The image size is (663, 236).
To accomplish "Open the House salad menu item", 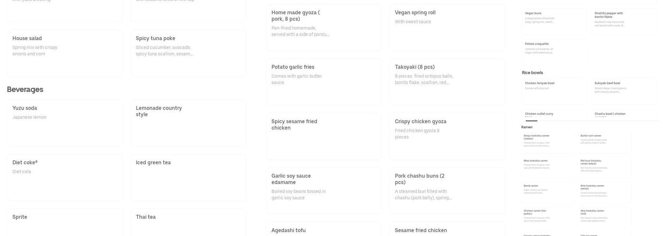I will (65, 53).
